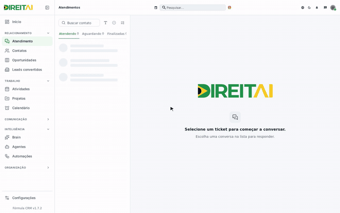340x213 pixels.
Task: Click the Atendimentos page title
Action: coord(69,7)
